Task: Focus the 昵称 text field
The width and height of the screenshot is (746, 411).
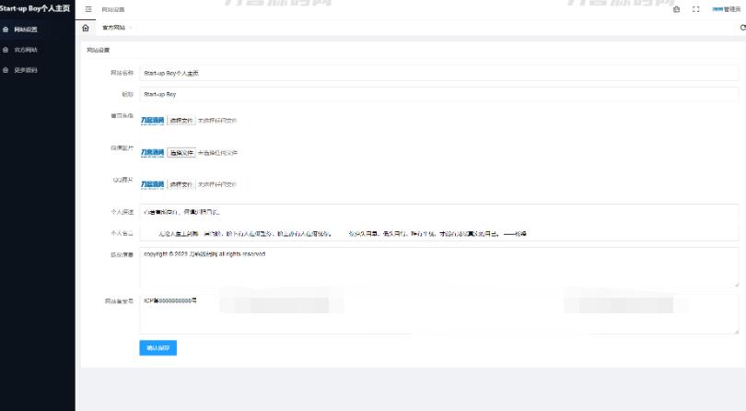Action: point(438,94)
